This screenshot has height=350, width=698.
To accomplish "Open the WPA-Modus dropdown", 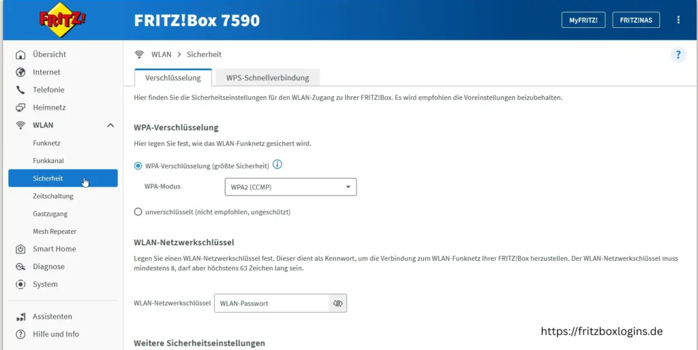I will click(290, 187).
